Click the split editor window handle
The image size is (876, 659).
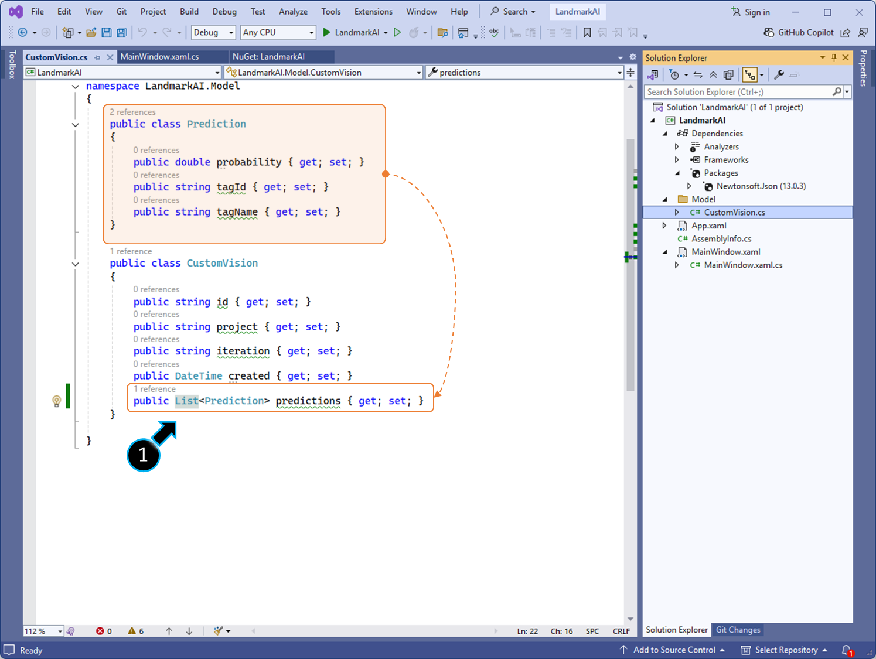630,73
